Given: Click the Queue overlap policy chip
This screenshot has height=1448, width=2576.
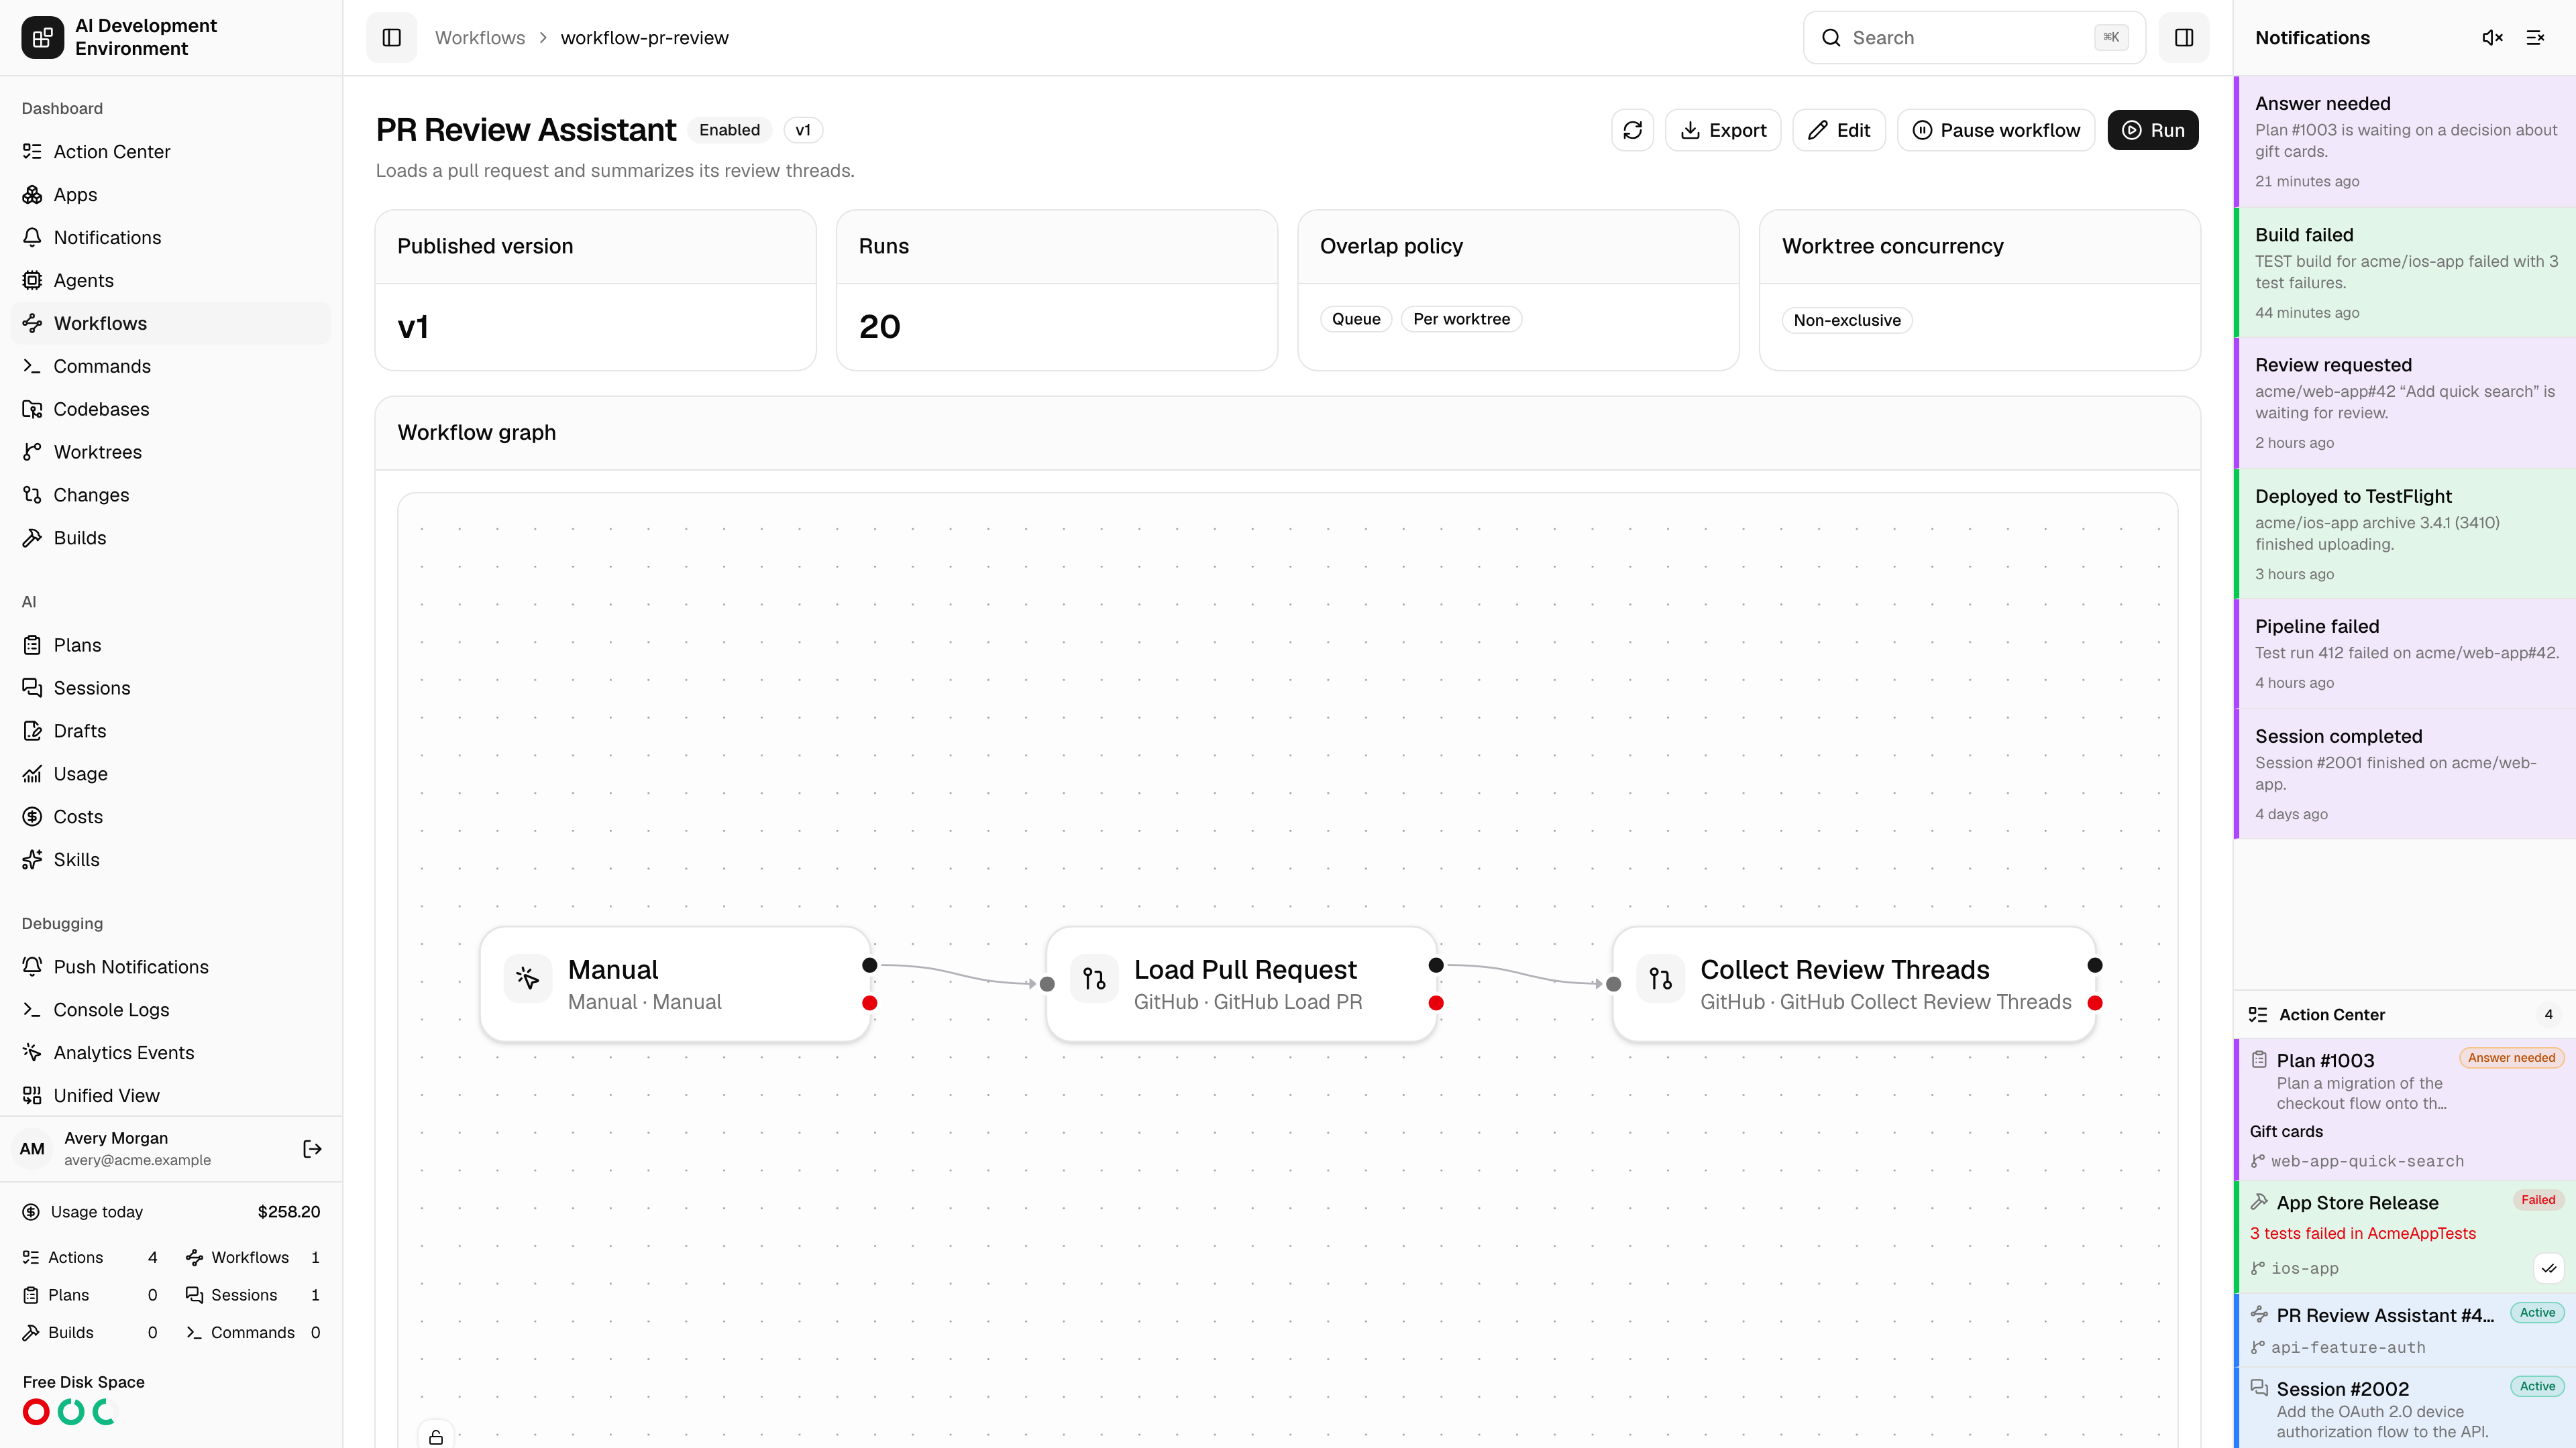Looking at the screenshot, I should pos(1355,319).
